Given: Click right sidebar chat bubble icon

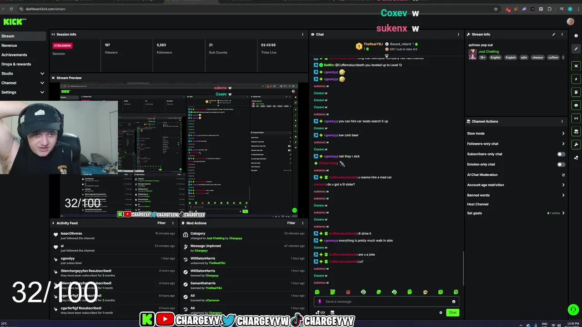Looking at the screenshot, I should (x=576, y=105).
